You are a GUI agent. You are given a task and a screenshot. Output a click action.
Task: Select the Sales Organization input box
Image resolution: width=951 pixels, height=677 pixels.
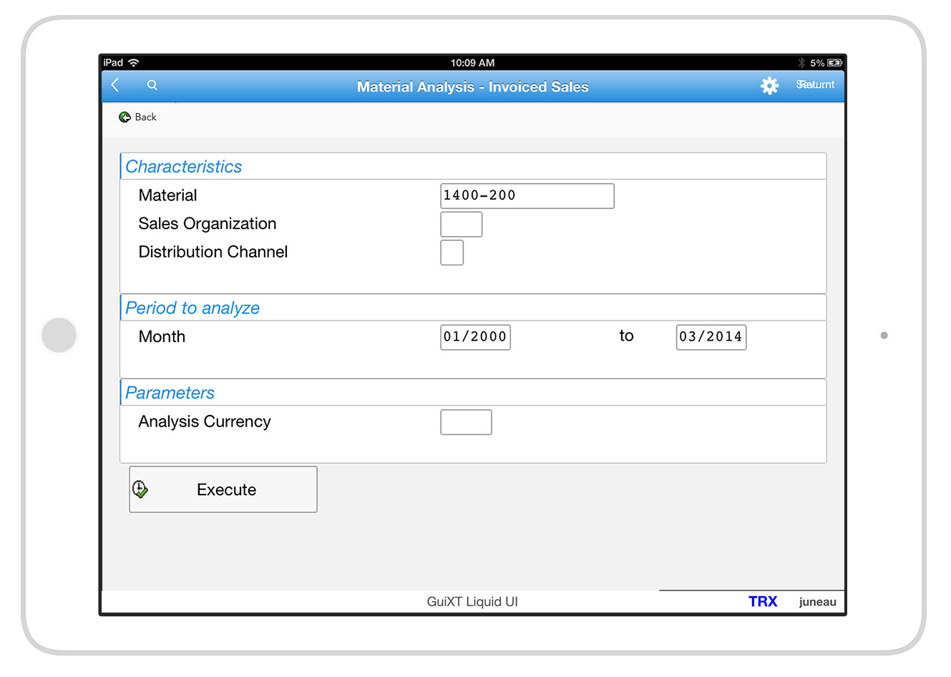[x=461, y=225]
